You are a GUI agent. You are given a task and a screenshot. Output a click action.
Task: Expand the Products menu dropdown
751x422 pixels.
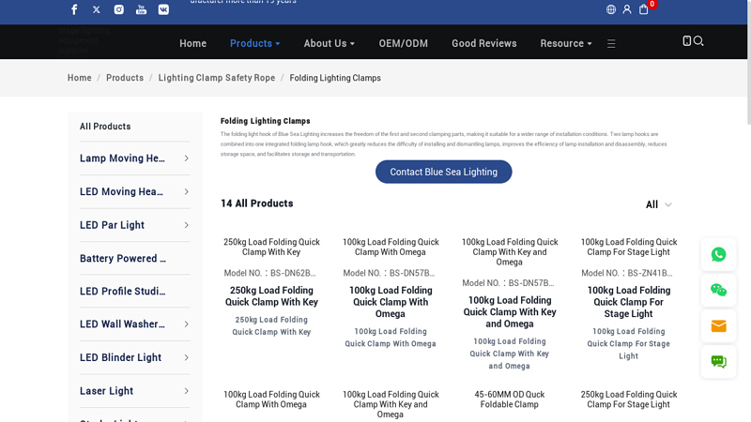pos(254,43)
